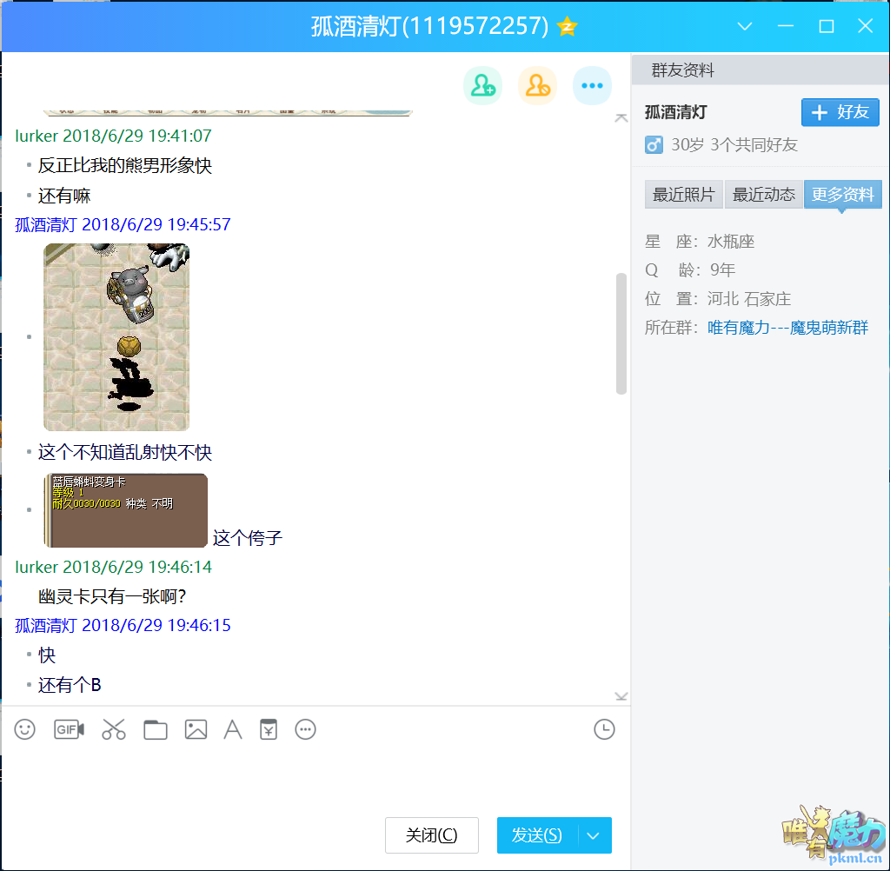Viewport: 890px width, 871px height.
Task: Click the red envelope yen icon
Action: click(x=269, y=729)
